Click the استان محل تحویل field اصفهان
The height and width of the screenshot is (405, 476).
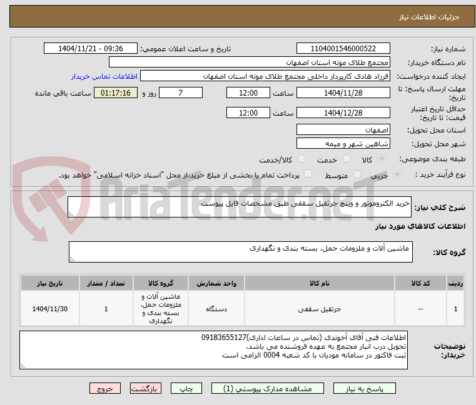(x=343, y=130)
